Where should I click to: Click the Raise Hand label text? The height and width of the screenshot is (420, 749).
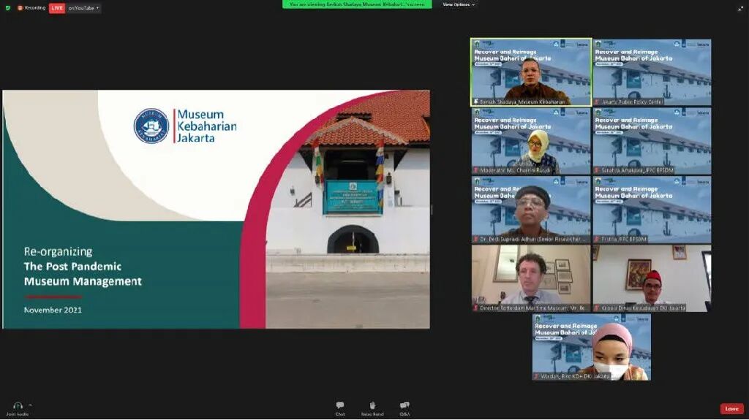(372, 414)
